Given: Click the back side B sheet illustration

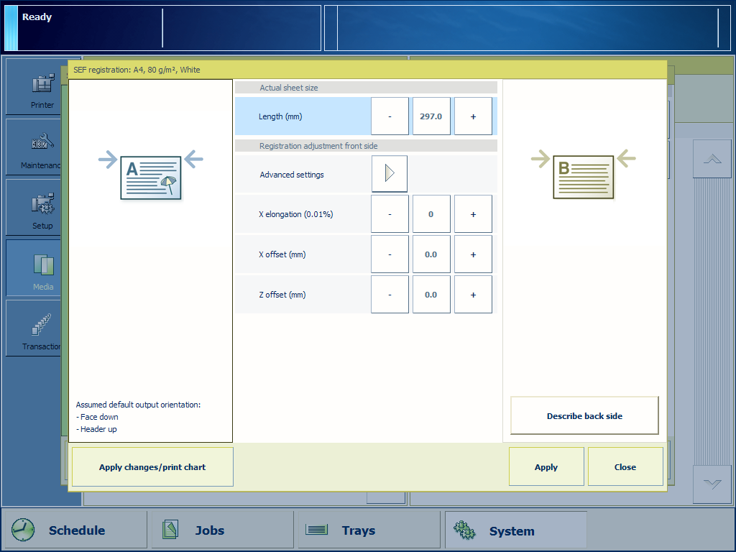Looking at the screenshot, I should pos(584,176).
